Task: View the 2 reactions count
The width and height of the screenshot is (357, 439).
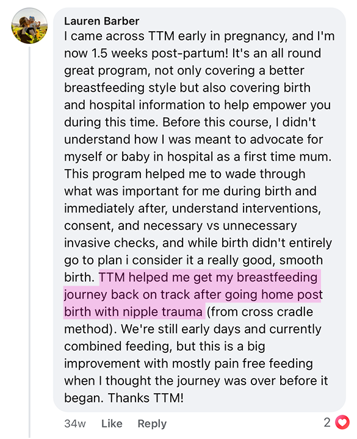Action: (327, 423)
